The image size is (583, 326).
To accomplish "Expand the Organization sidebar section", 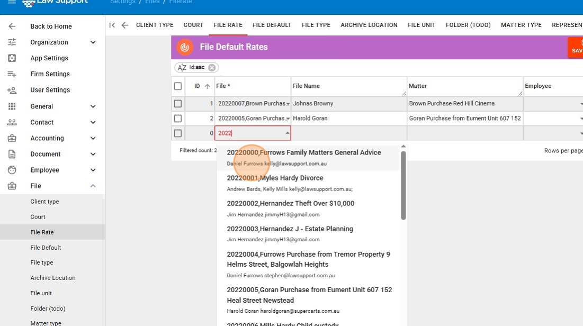I will (93, 42).
